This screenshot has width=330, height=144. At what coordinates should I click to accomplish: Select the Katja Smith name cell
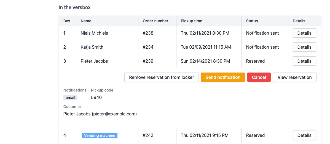(92, 47)
